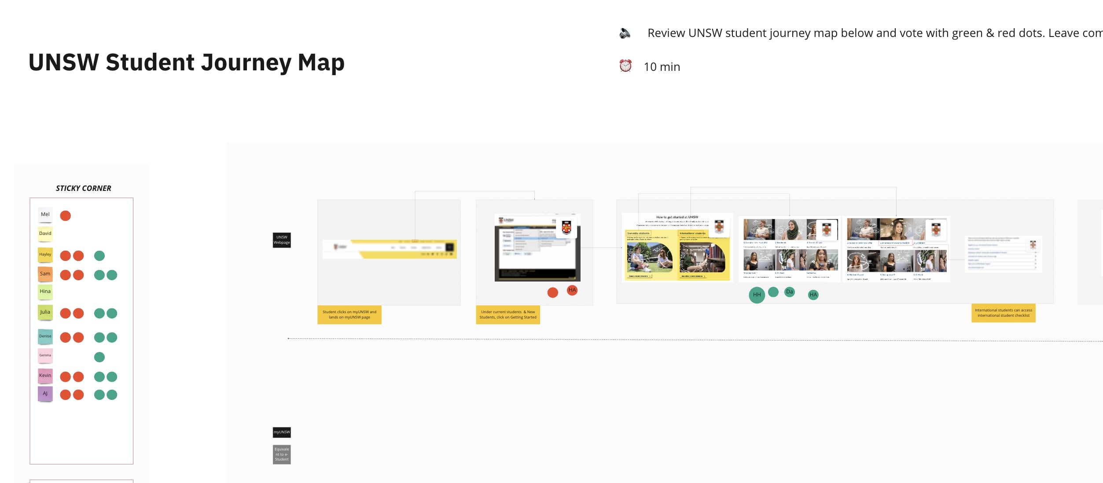Select the dark dropdown menu screenshot thumbnail
Screen dimensions: 1103x483
(537, 249)
